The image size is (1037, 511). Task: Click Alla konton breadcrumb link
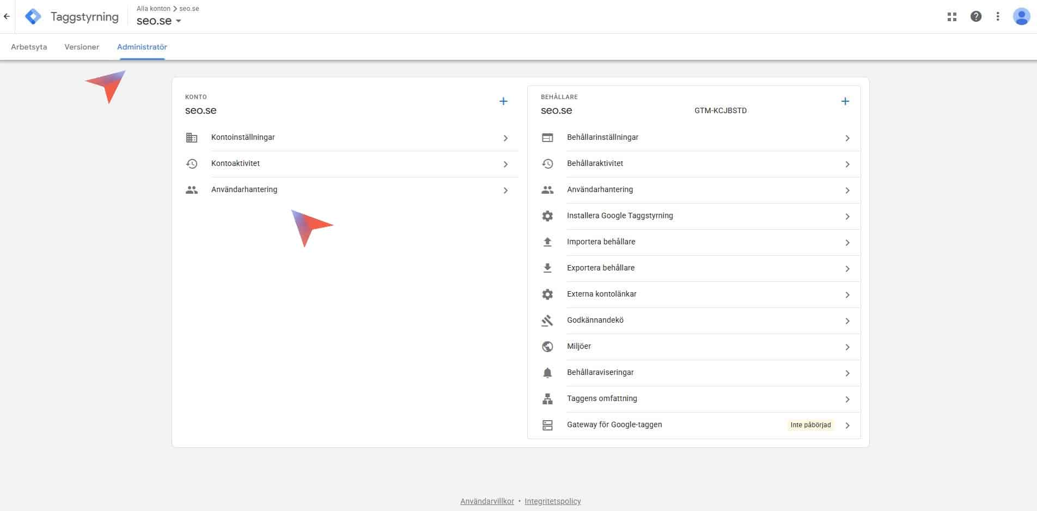pyautogui.click(x=153, y=9)
